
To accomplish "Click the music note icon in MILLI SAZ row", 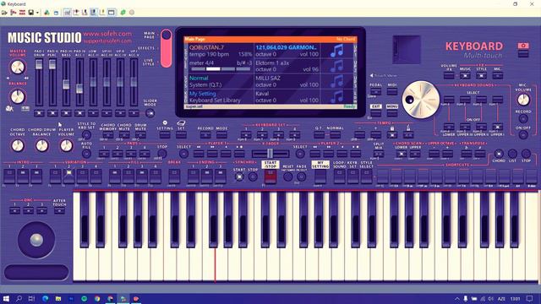I will point(336,81).
